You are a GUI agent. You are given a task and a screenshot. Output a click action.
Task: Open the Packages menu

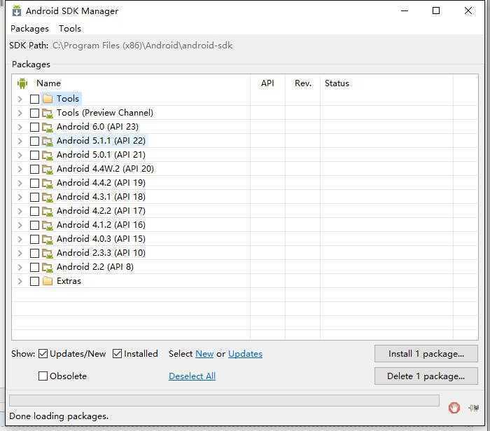pyautogui.click(x=29, y=29)
